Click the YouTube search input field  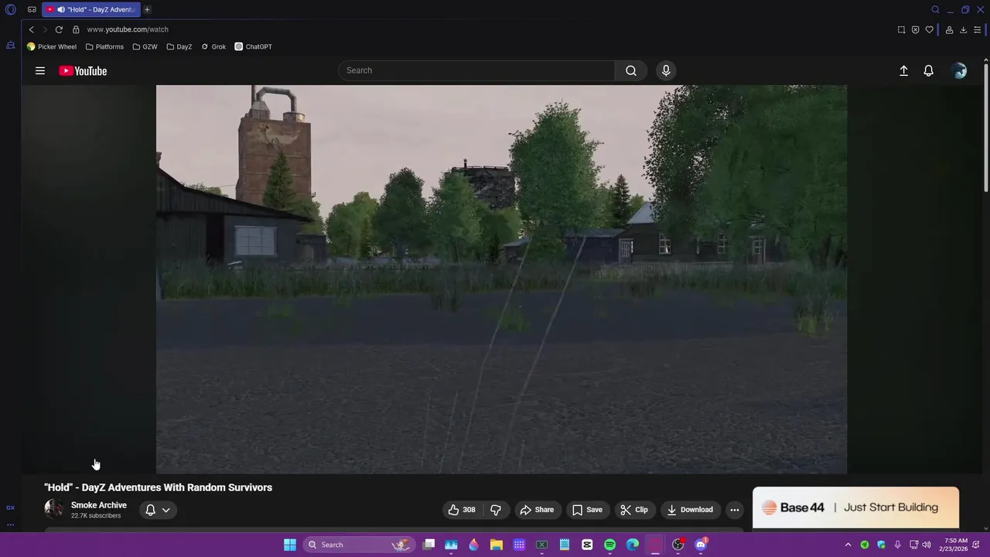[x=476, y=70]
